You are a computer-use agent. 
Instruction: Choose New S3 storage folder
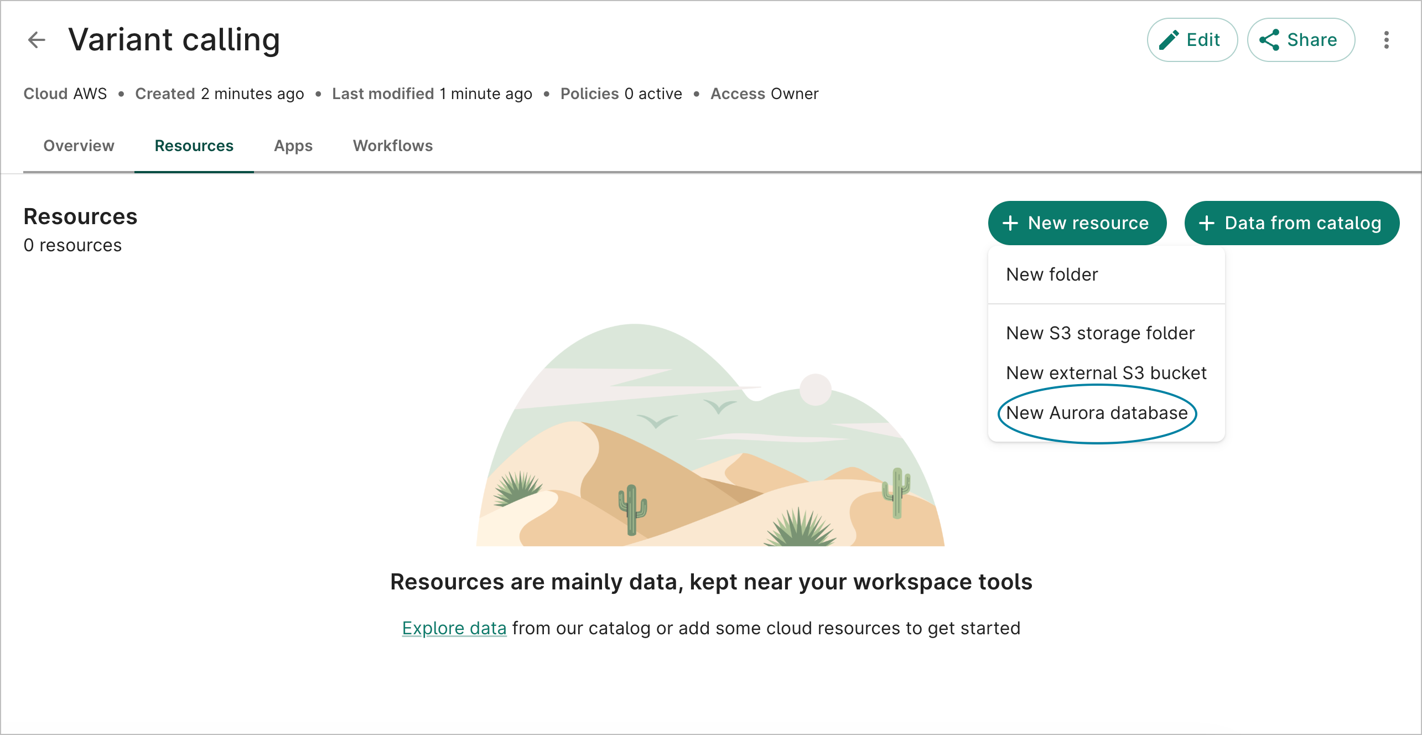[x=1100, y=333]
